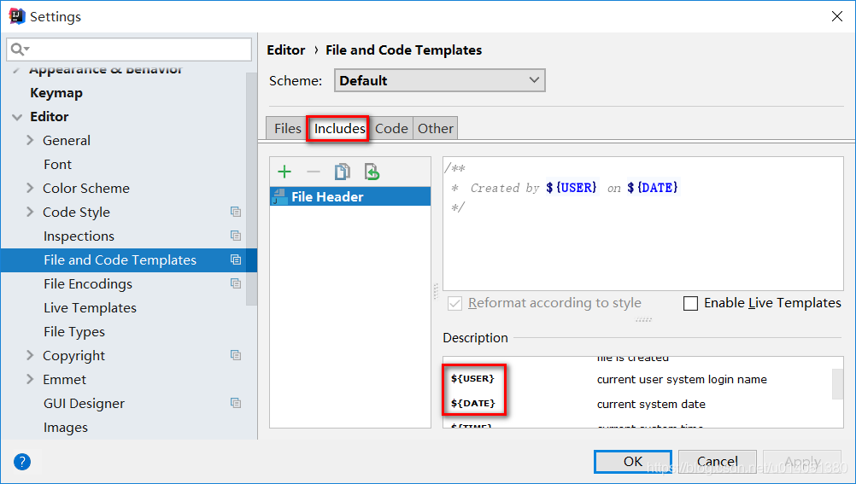Viewport: 856px width, 484px height.
Task: Select General in settings tree
Action: coord(67,140)
